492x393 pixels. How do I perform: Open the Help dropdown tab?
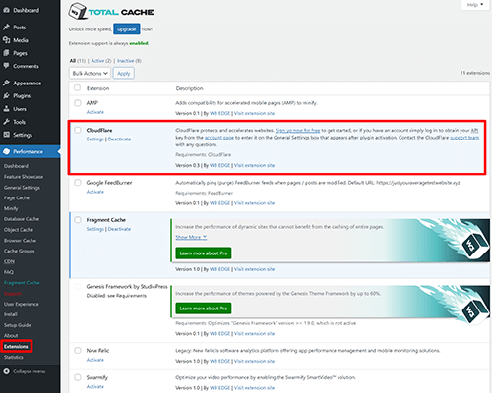(x=475, y=5)
